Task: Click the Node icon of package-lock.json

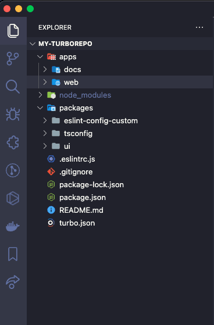Action: pyautogui.click(x=51, y=184)
